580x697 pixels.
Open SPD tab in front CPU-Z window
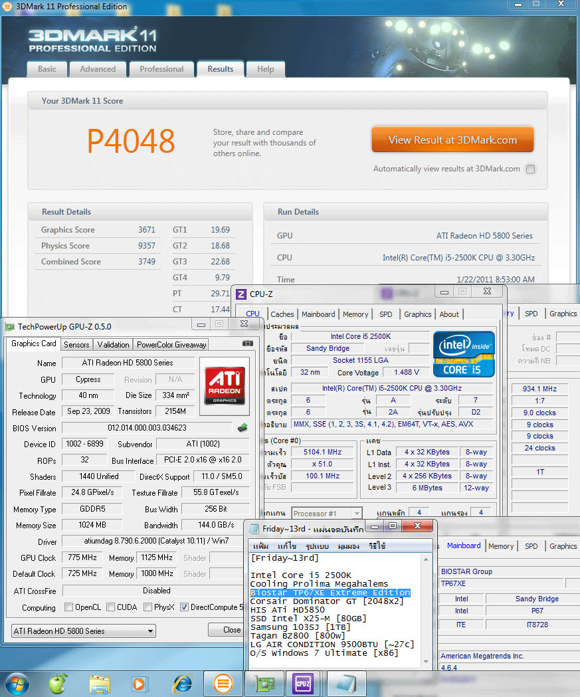[x=386, y=314]
